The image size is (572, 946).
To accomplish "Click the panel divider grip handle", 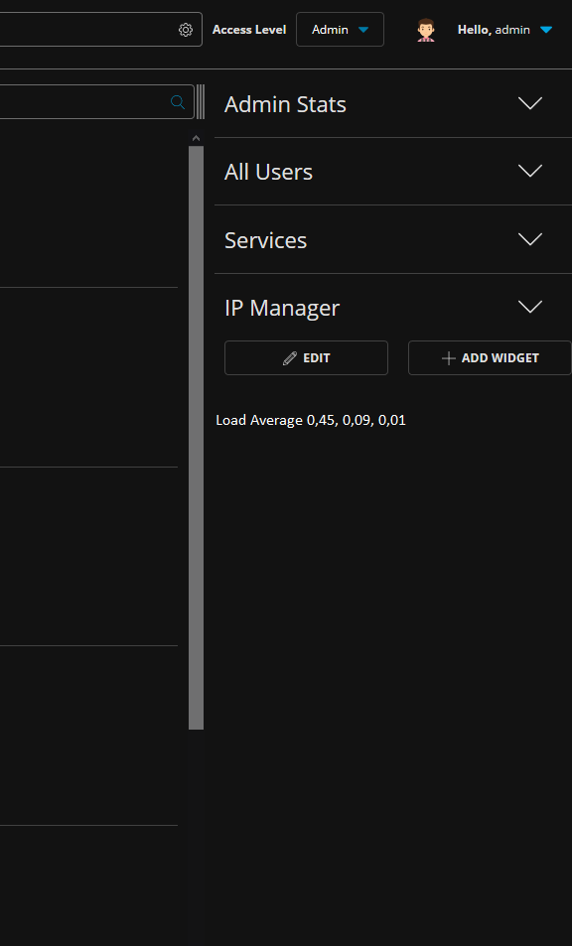I will (x=201, y=102).
